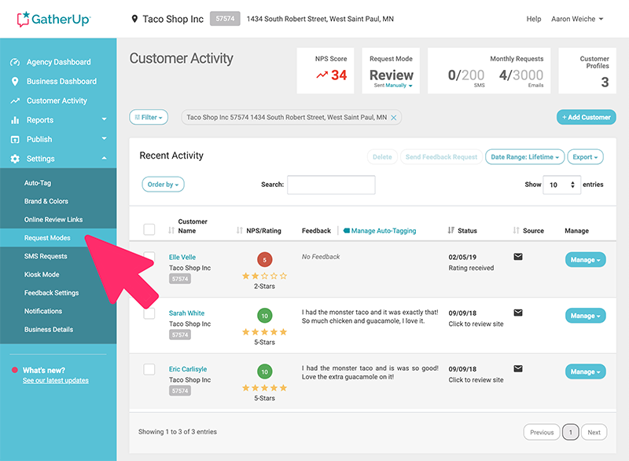Viewport: 629px width, 461px height.
Task: Click the Customer Activity trend icon
Action: (x=15, y=101)
